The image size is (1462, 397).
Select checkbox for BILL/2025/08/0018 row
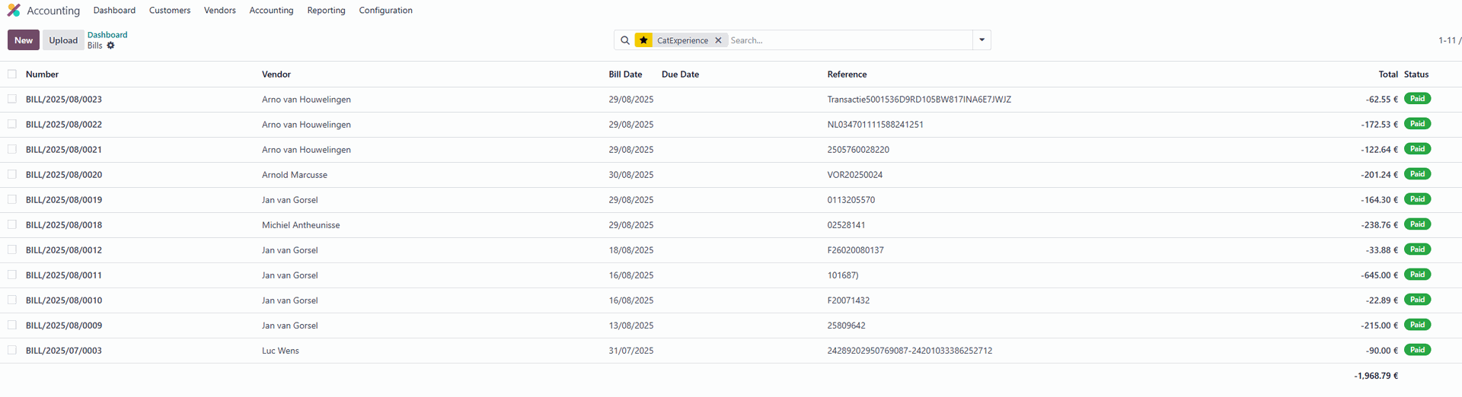pos(12,224)
